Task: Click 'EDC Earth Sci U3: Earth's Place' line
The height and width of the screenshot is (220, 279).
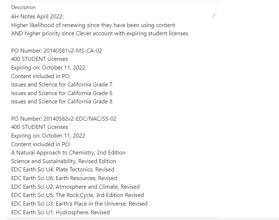Action: coord(79,204)
